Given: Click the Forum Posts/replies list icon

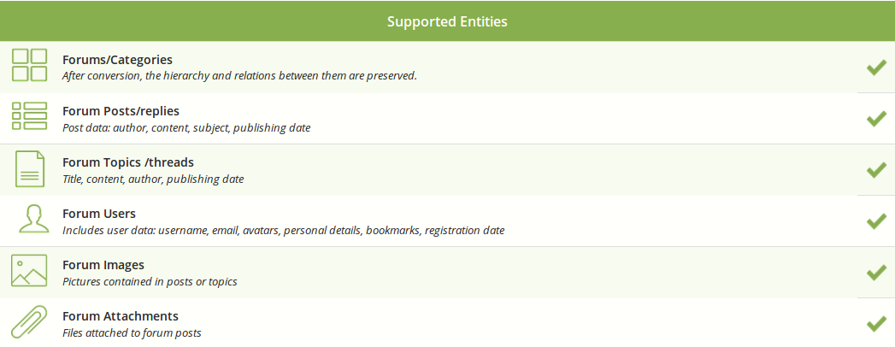Looking at the screenshot, I should 29,116.
